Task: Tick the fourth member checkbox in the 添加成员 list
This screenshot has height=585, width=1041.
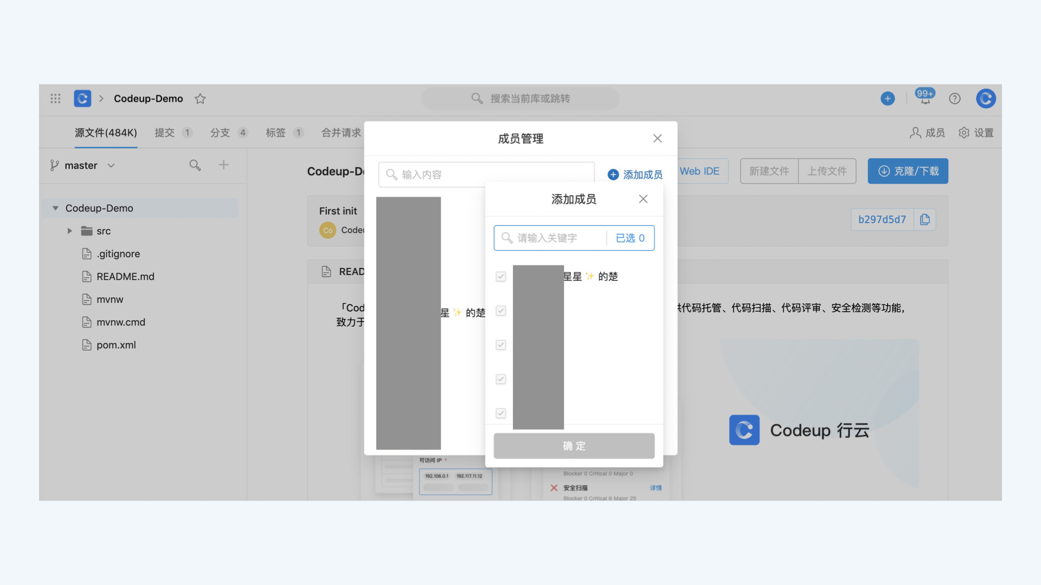Action: coord(501,379)
